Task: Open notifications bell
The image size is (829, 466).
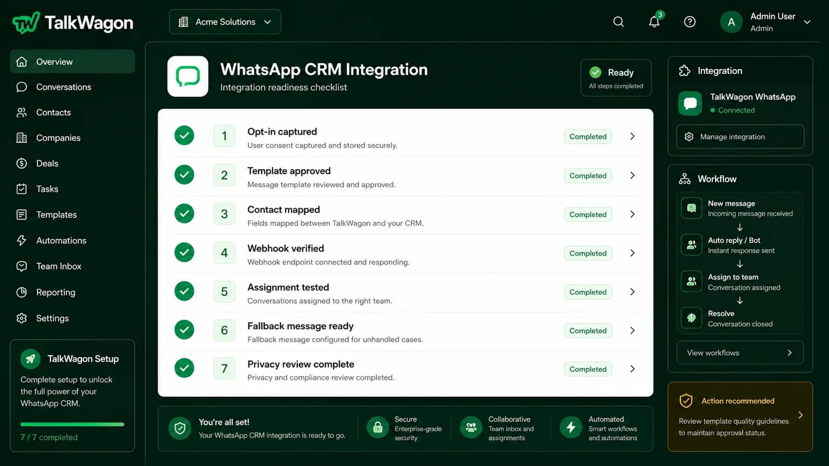Action: point(654,22)
